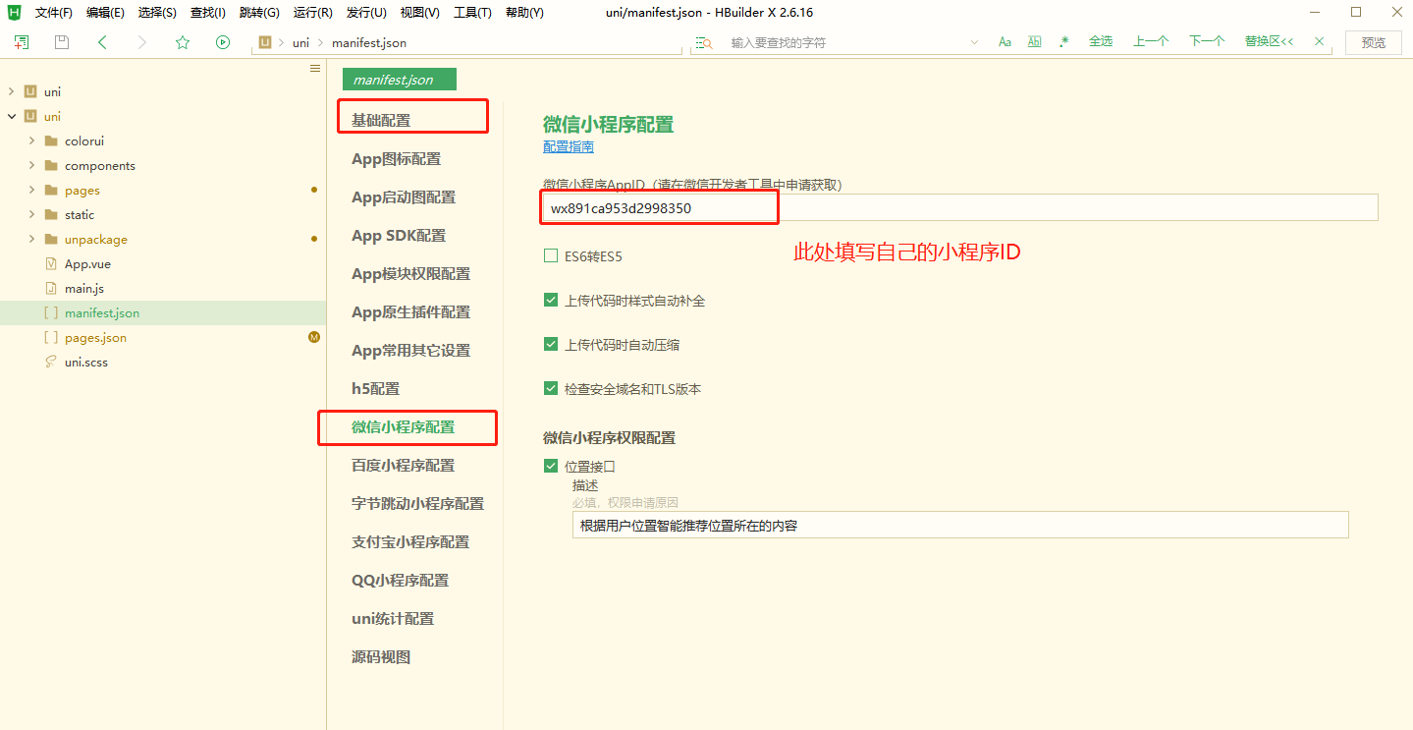Image resolution: width=1413 pixels, height=730 pixels.
Task: Uncheck the 位置接口 permission checkbox
Action: pyautogui.click(x=551, y=466)
